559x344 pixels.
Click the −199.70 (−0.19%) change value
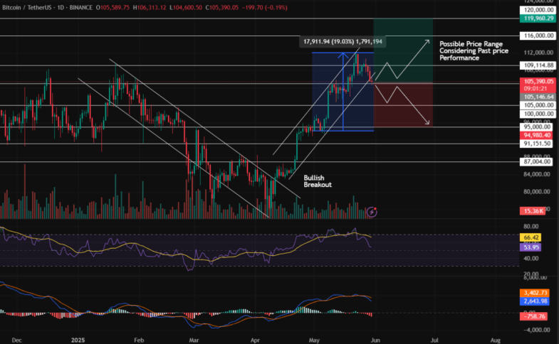point(264,8)
